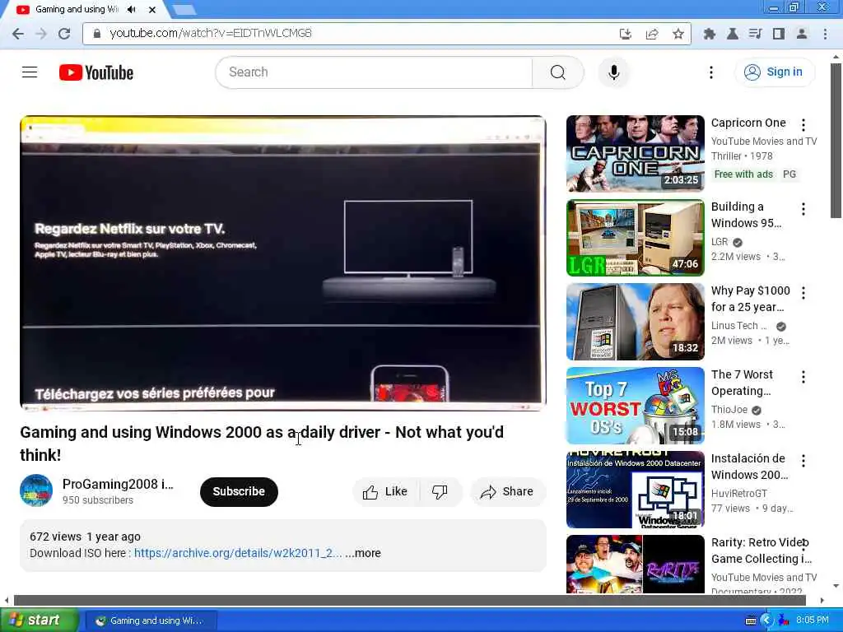Click the search magnifier button
This screenshot has width=843, height=632.
point(557,72)
